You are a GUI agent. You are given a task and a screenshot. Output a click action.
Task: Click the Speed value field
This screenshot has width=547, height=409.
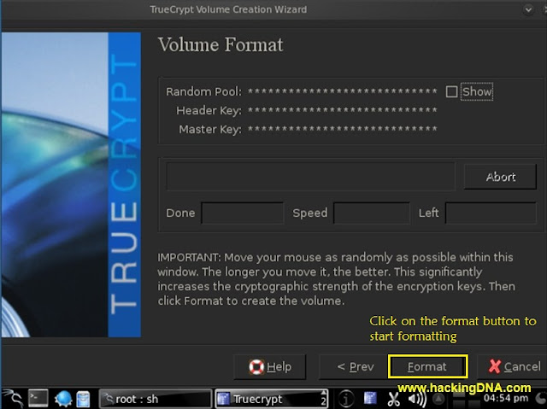pos(372,213)
